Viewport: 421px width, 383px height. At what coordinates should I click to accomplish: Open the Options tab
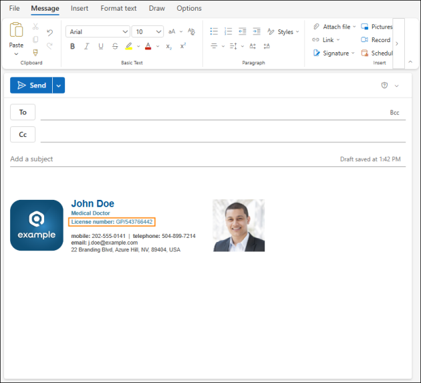pos(189,8)
